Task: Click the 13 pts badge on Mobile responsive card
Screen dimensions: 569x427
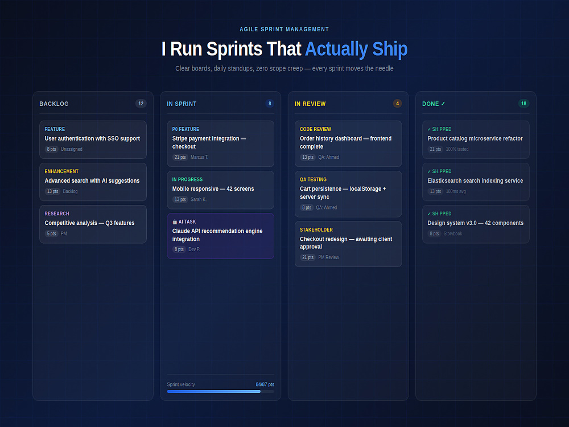Action: point(180,199)
